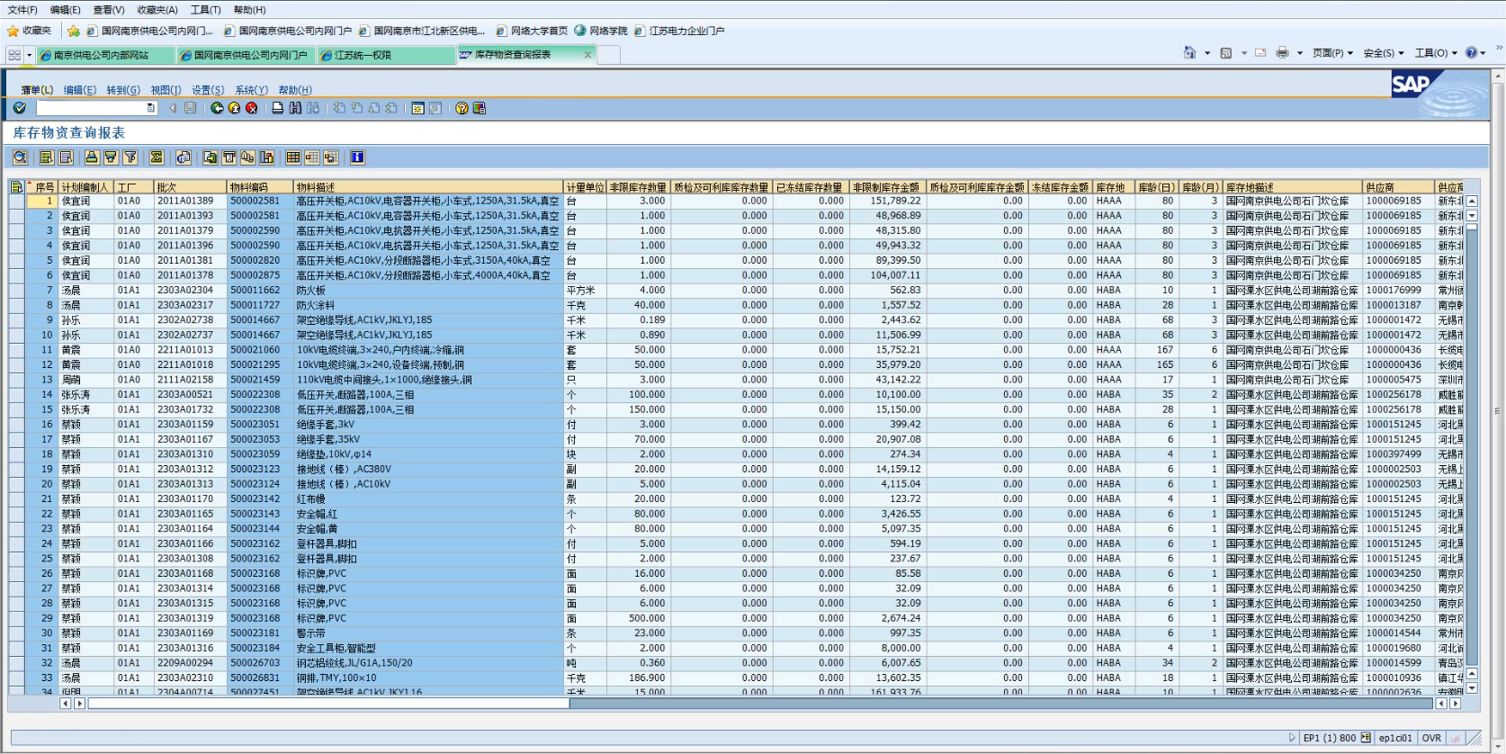Click the SAP yellow Help question icon
Screen dimensions: 1506x754
462,108
